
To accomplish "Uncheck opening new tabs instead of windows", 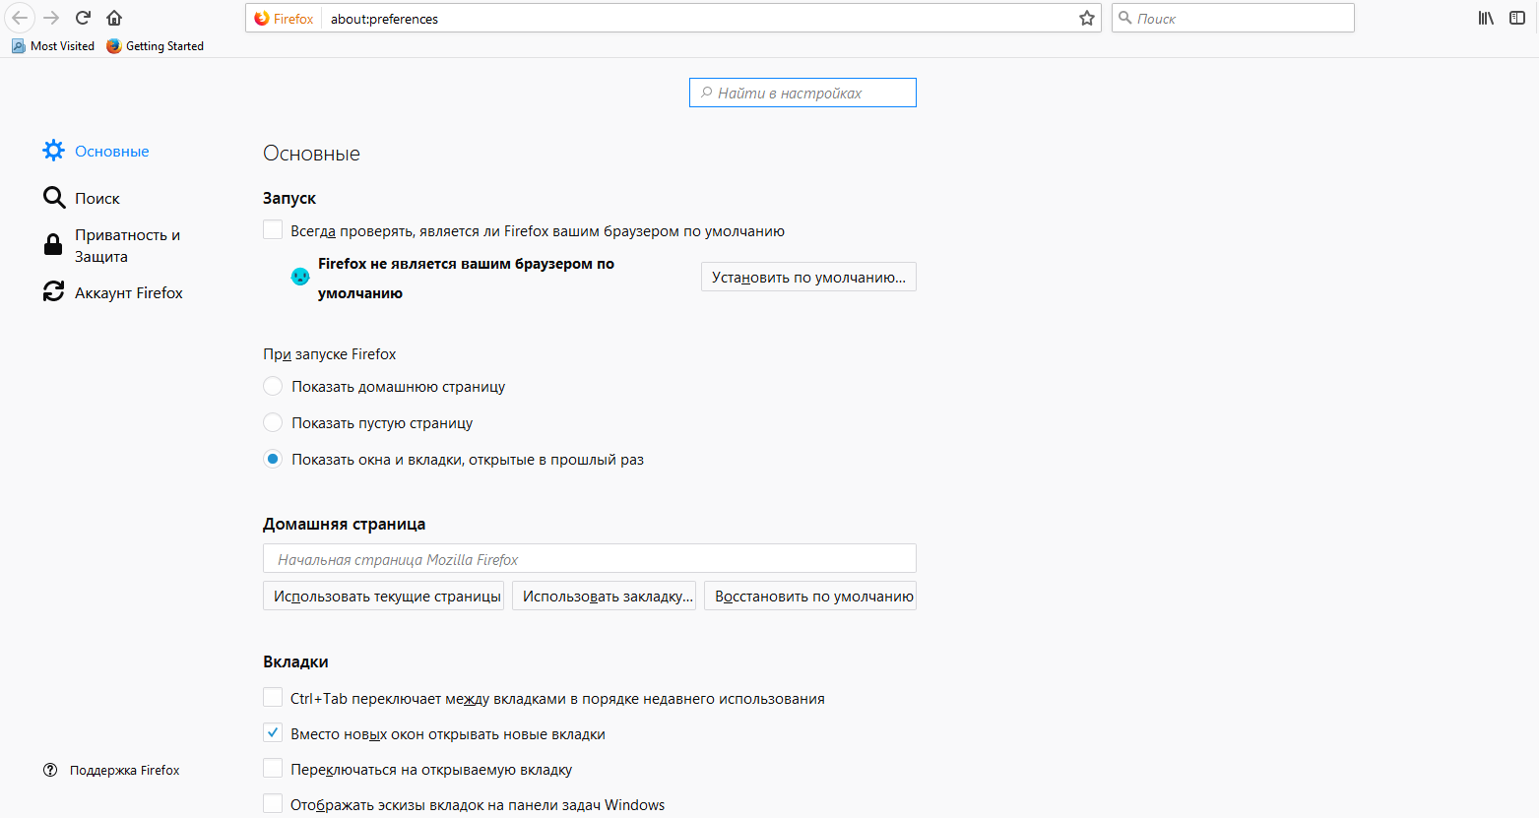I will point(273,733).
